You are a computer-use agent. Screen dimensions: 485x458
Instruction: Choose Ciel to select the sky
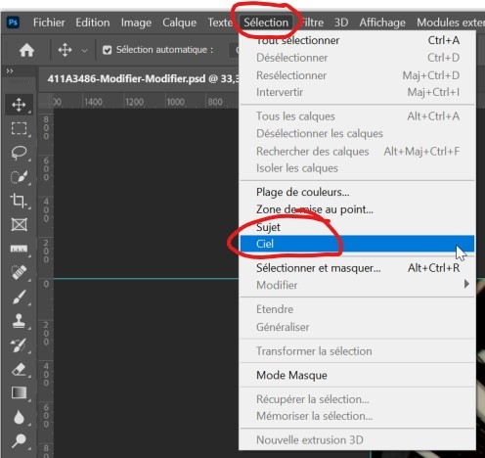357,244
